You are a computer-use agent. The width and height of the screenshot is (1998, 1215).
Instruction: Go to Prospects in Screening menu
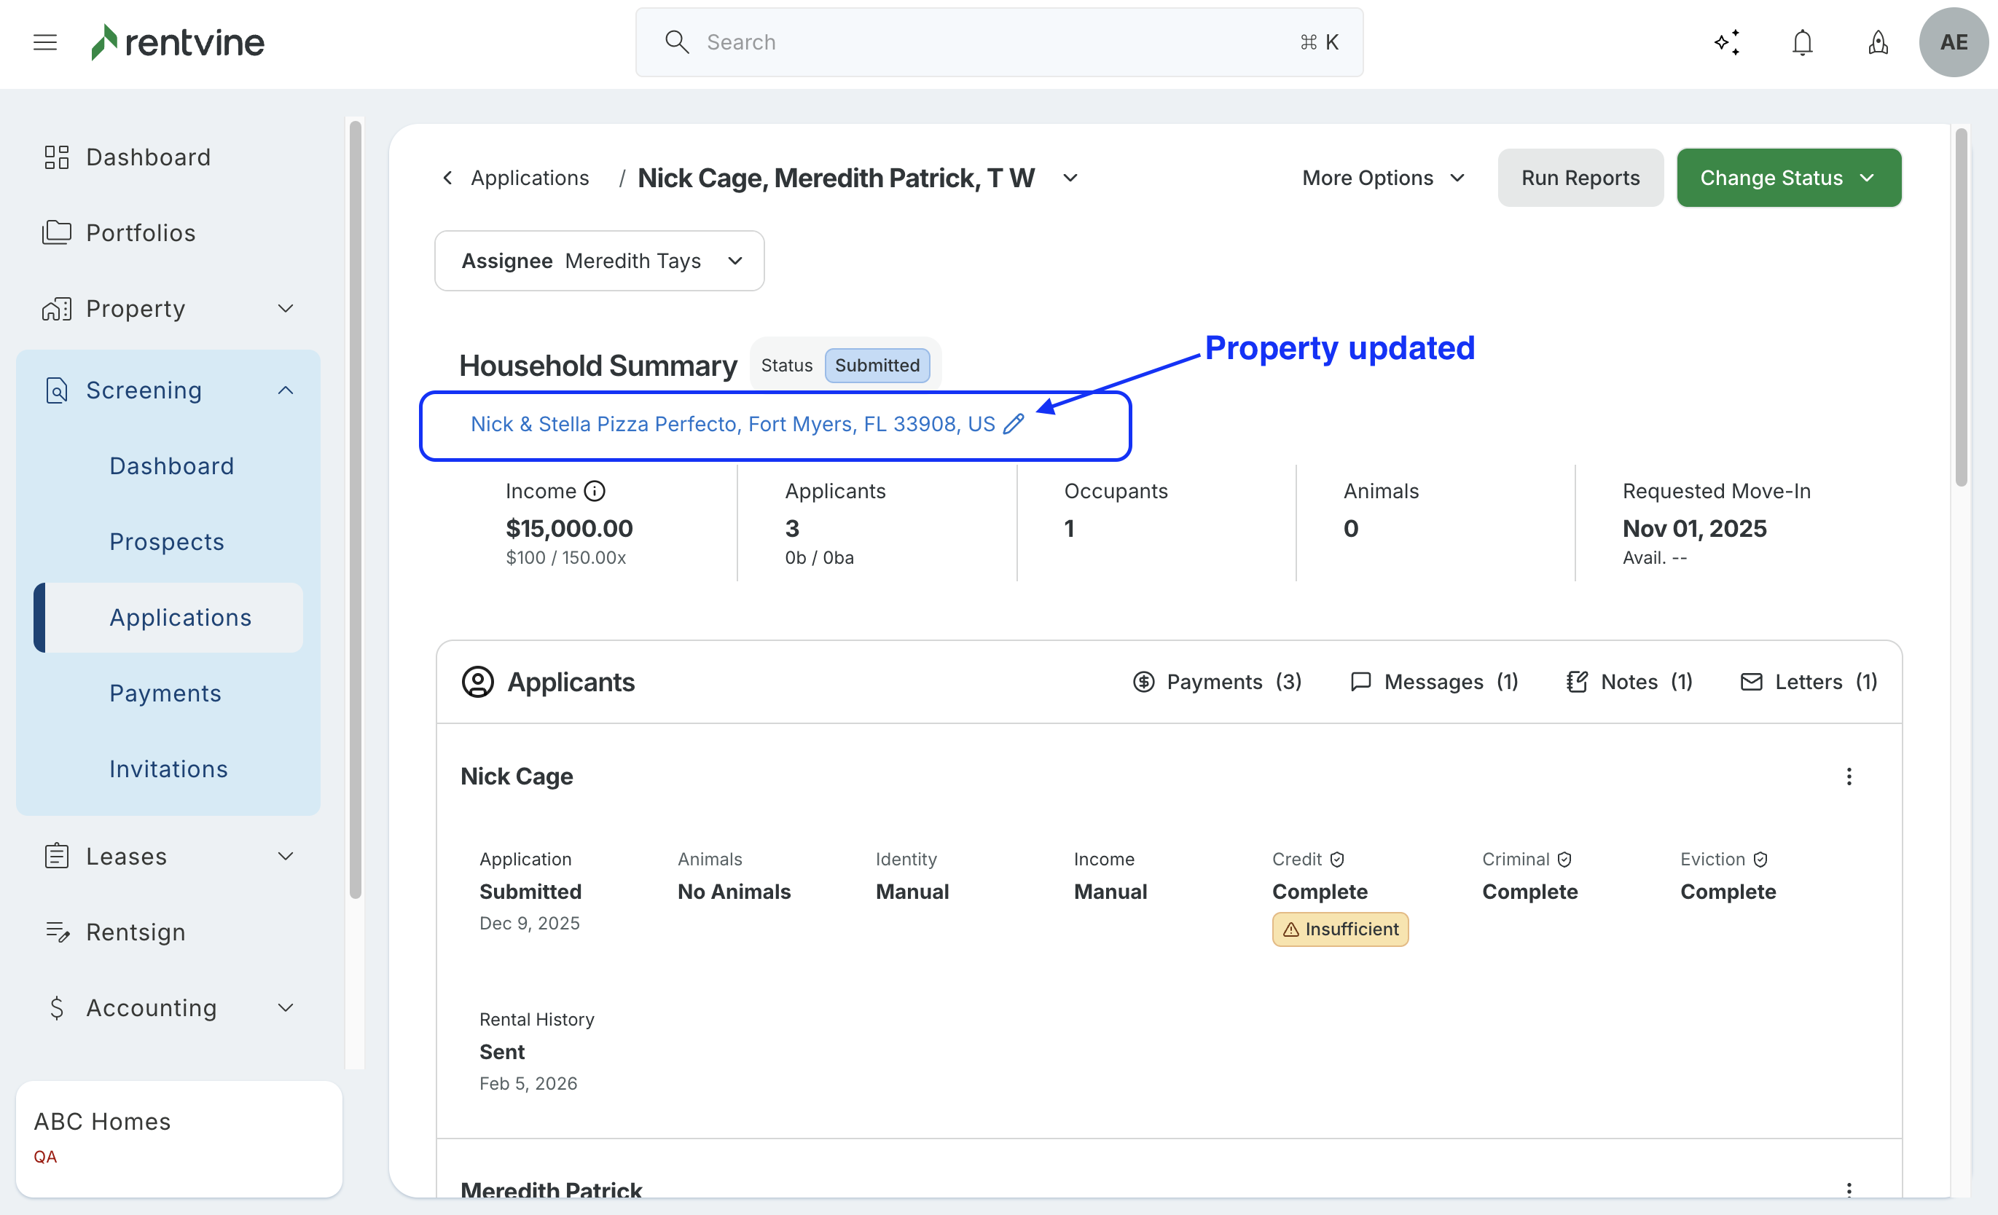coord(167,541)
